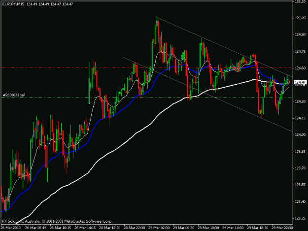Click the 29 Mar 22:30 time label
Image resolution: width=308 pixels, height=231 pixels.
pos(282,228)
